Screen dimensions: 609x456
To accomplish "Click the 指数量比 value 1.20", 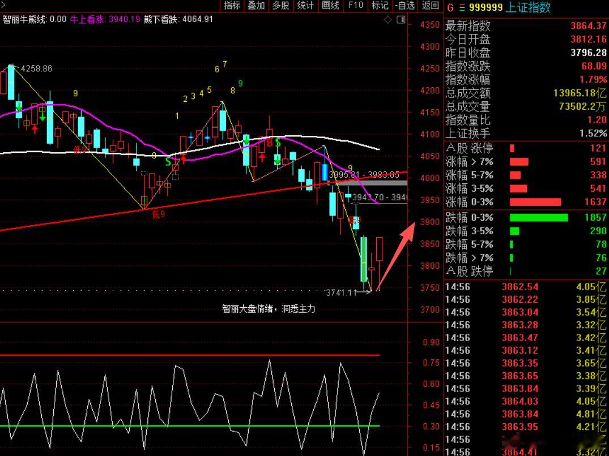I will [x=597, y=120].
